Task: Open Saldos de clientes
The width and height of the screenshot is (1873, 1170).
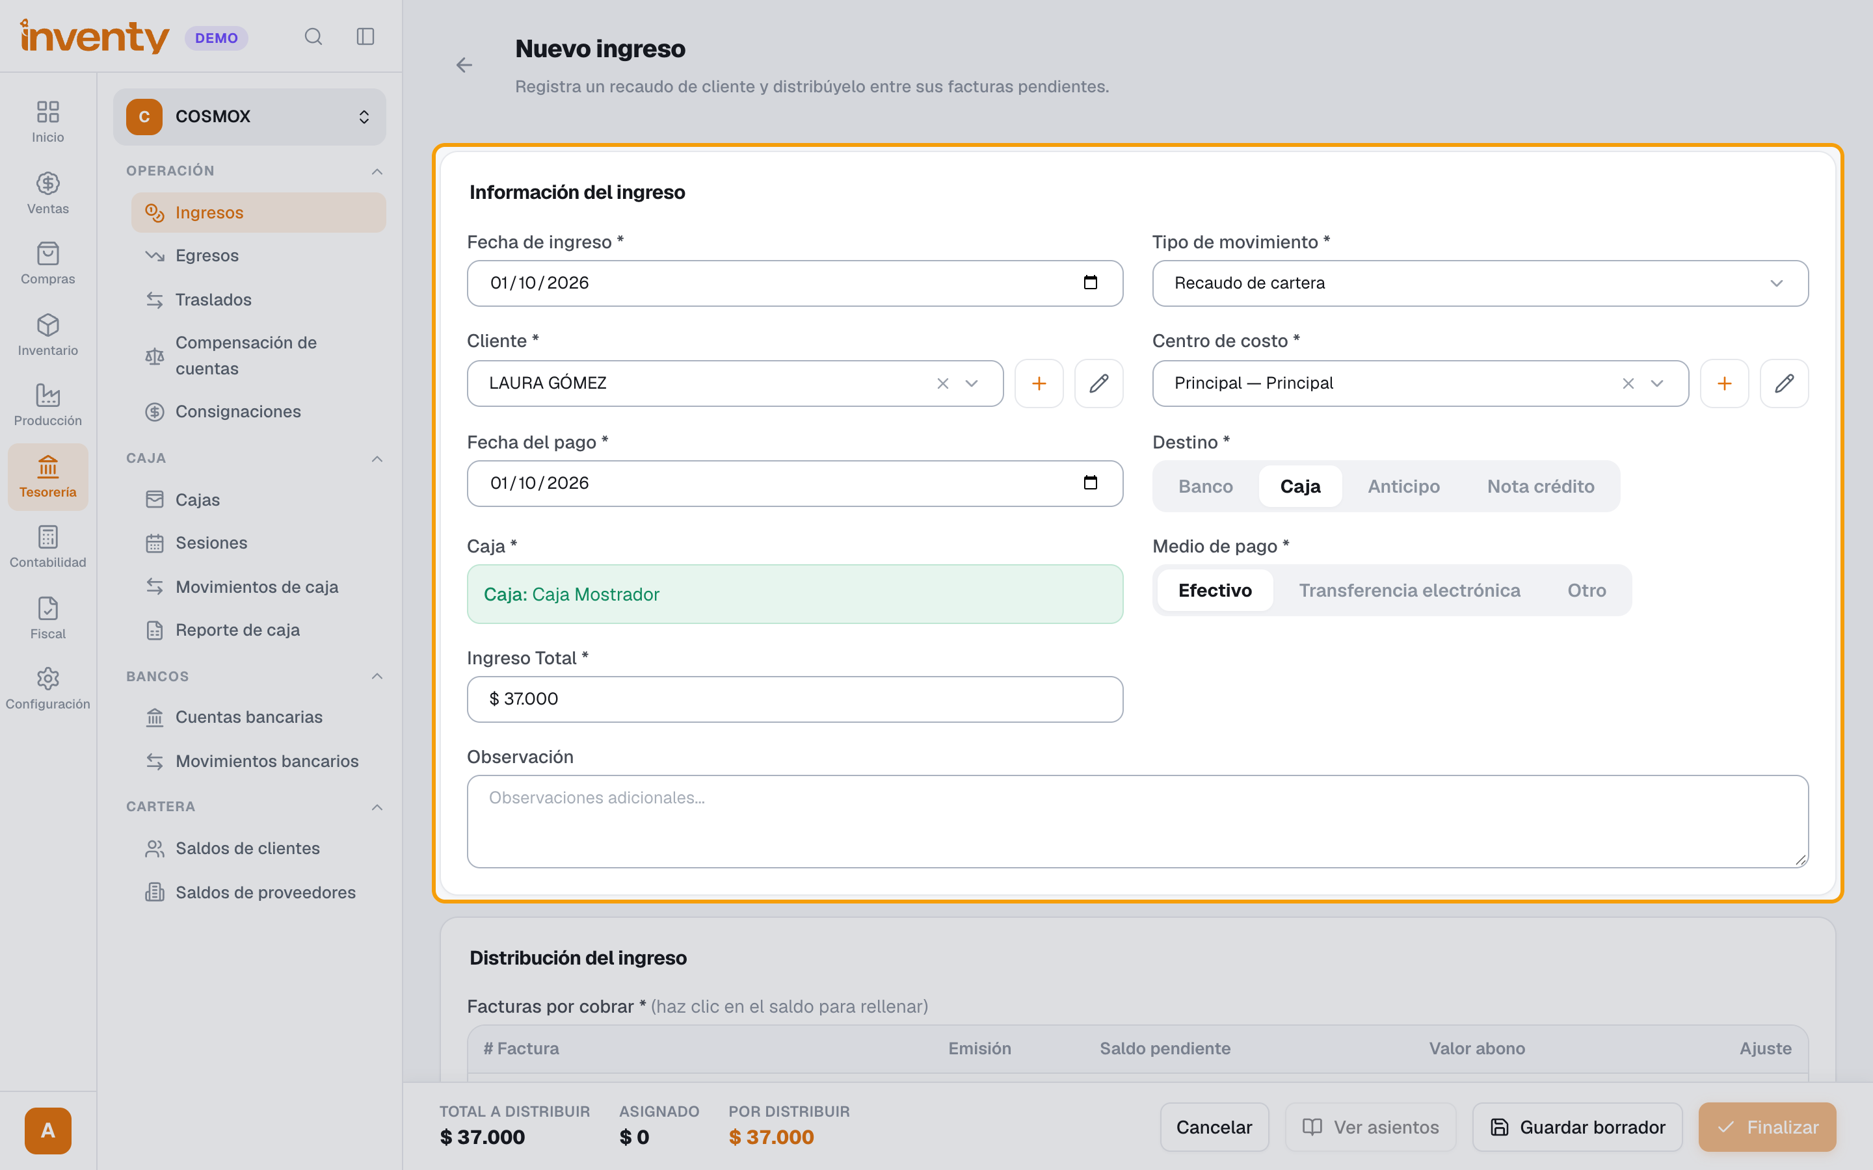Action: tap(258, 848)
